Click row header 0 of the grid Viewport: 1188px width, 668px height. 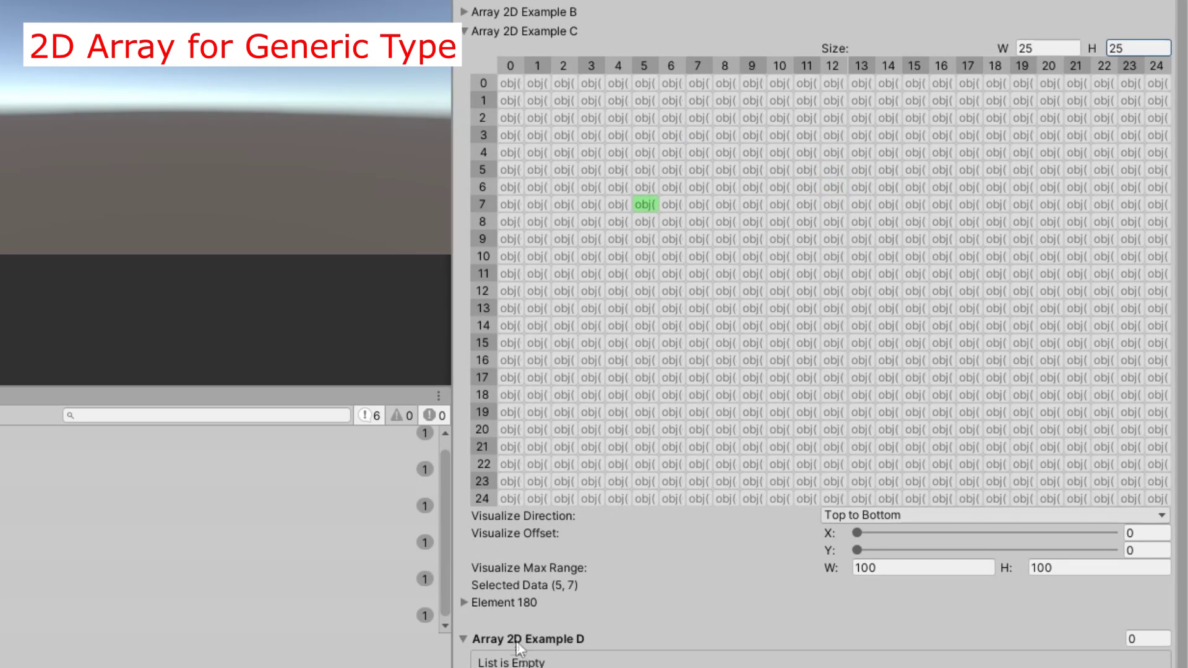(x=483, y=83)
